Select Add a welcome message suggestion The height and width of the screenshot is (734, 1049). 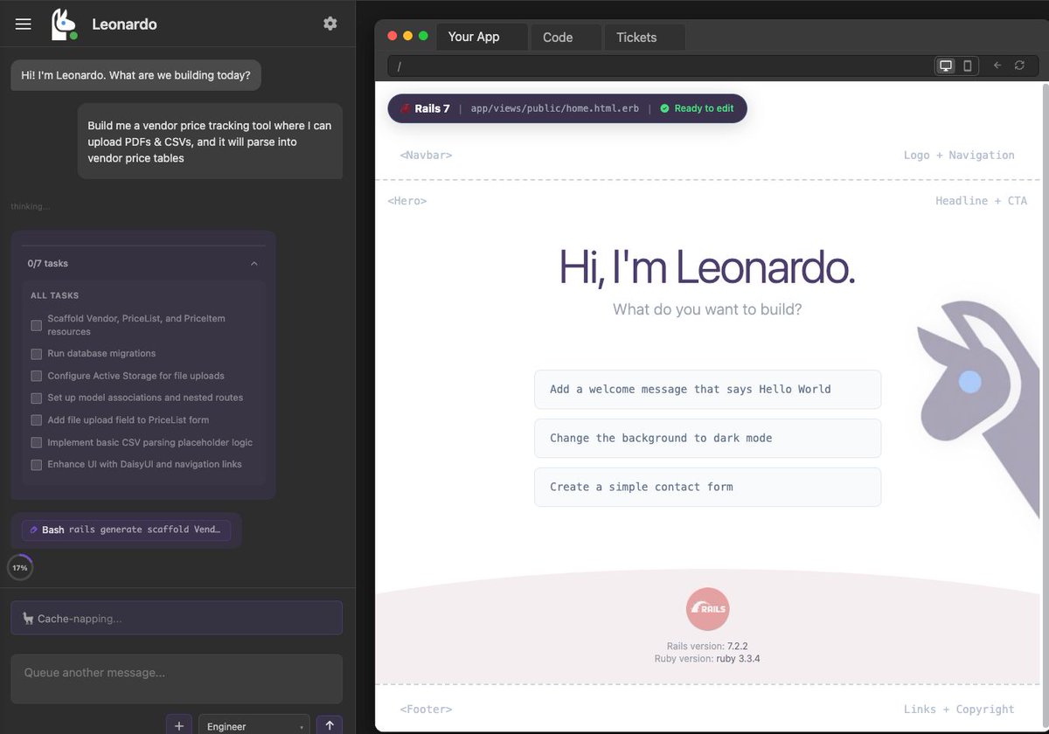pos(707,389)
